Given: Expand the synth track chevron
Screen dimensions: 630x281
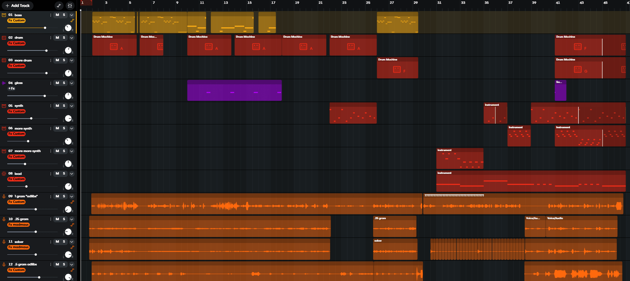Looking at the screenshot, I should coord(71,106).
